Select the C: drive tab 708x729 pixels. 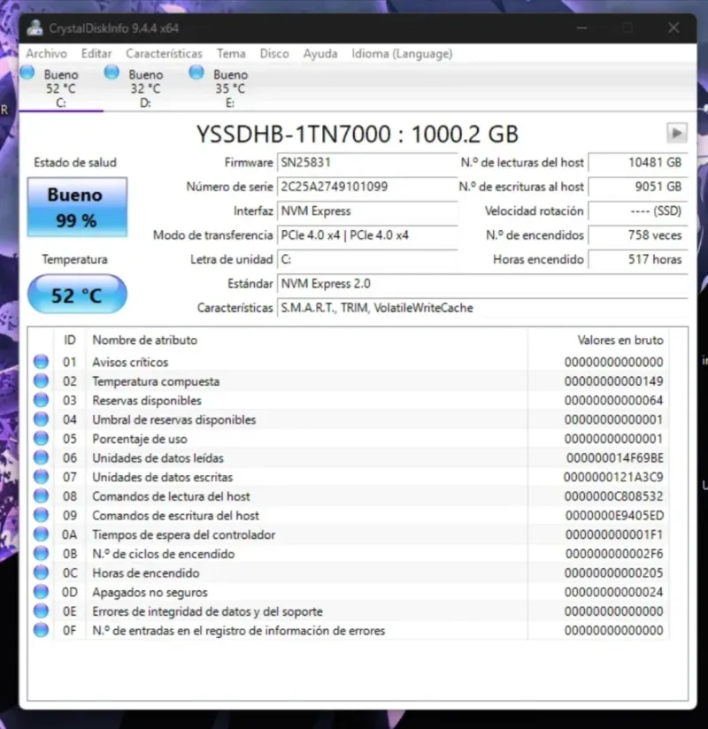[61, 88]
